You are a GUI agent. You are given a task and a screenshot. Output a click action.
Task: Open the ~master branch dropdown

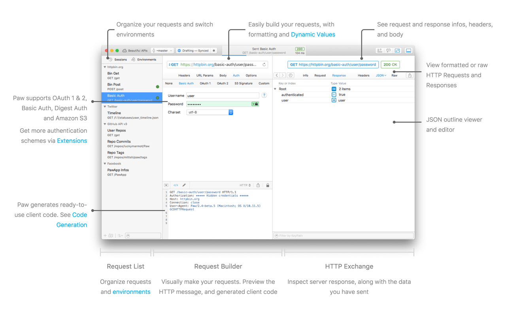tap(162, 51)
